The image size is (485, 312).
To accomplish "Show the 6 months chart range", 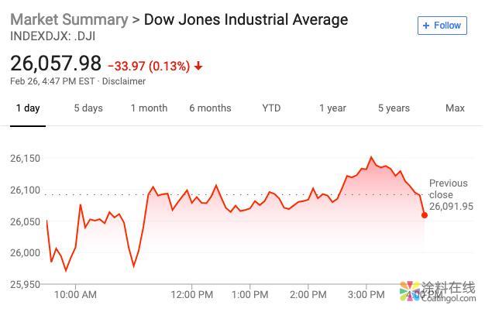I will point(210,108).
